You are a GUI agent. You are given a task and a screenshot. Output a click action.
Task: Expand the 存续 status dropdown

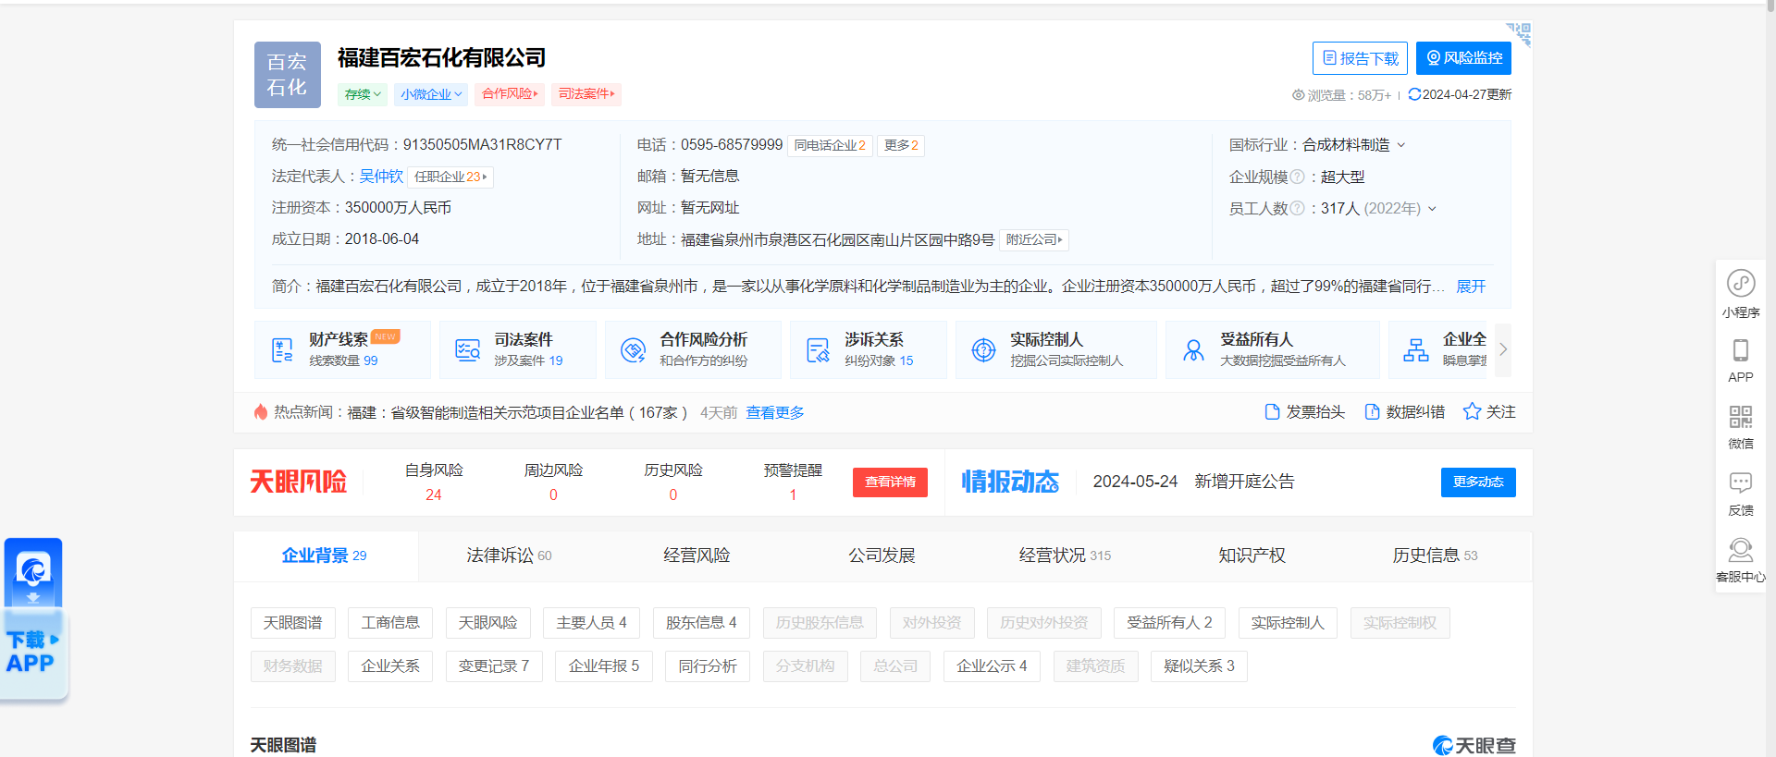(x=363, y=94)
